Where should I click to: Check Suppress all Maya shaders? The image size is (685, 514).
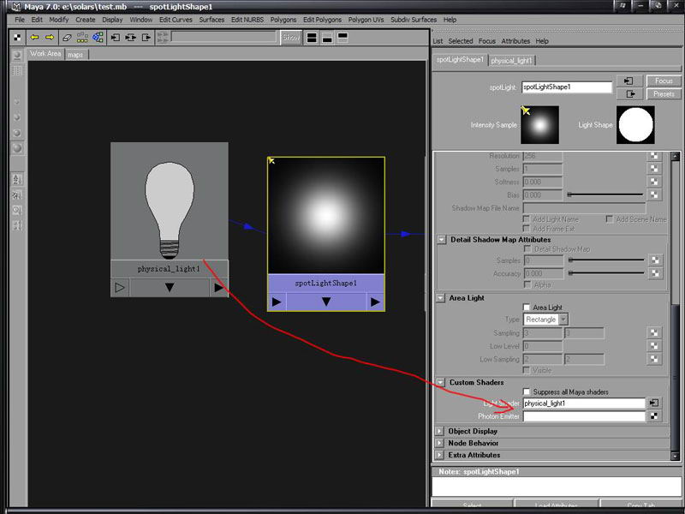[x=527, y=392]
